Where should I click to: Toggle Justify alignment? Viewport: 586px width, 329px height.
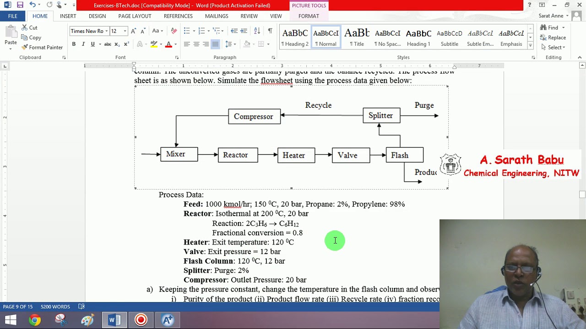click(216, 44)
